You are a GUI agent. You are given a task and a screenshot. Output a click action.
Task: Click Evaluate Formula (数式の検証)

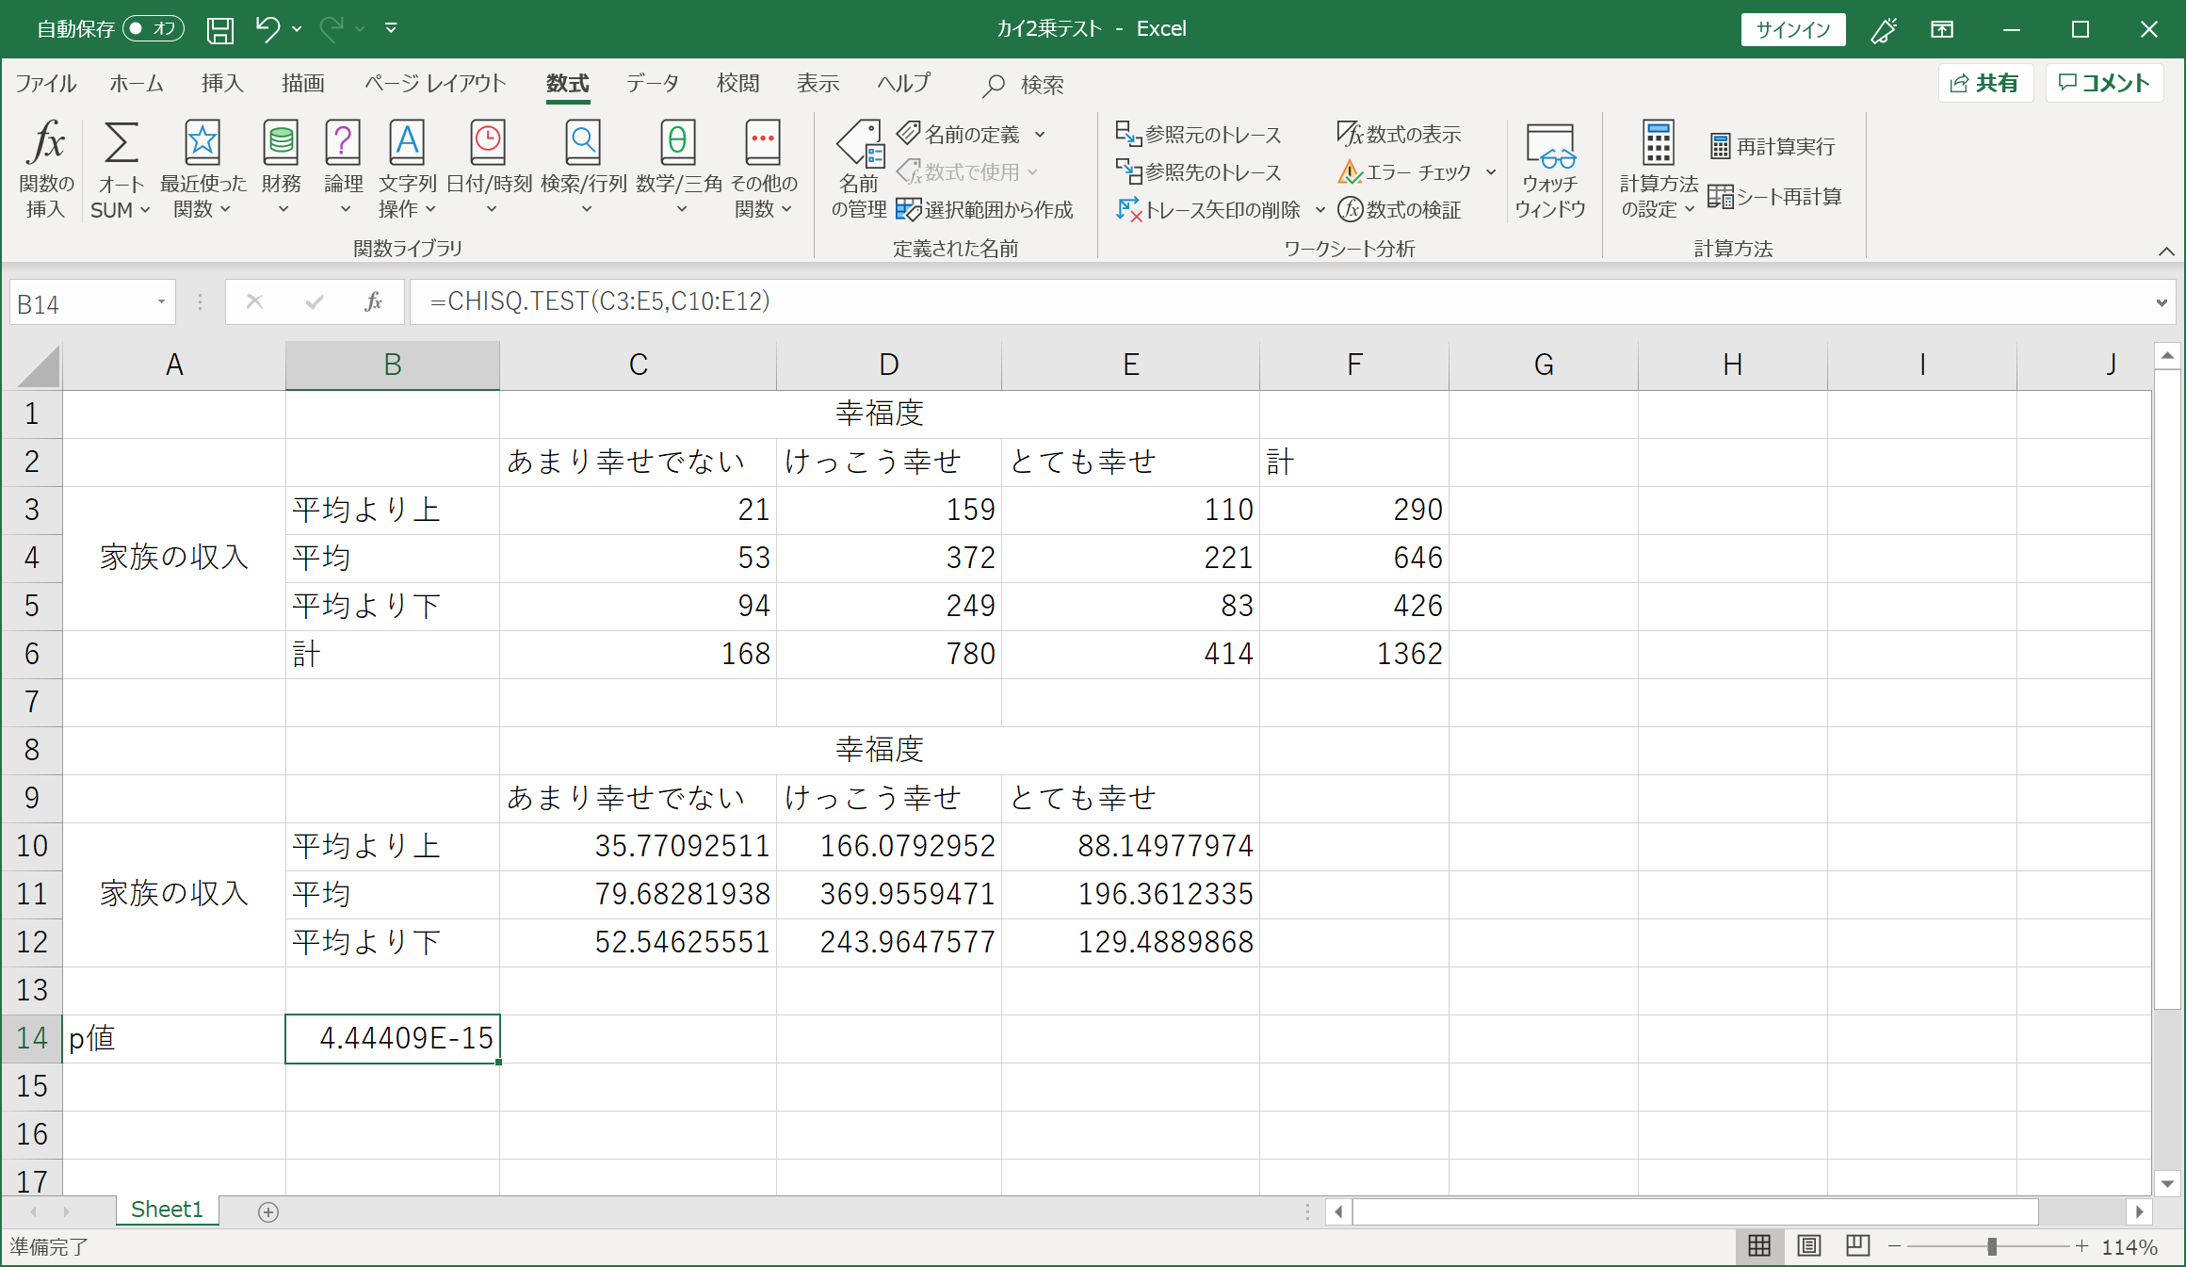1399,209
